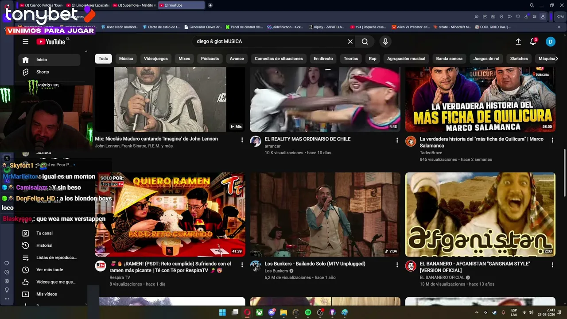Open the Opera sidebar history clock
Image resolution: width=567 pixels, height=319 pixels.
pos(7,272)
